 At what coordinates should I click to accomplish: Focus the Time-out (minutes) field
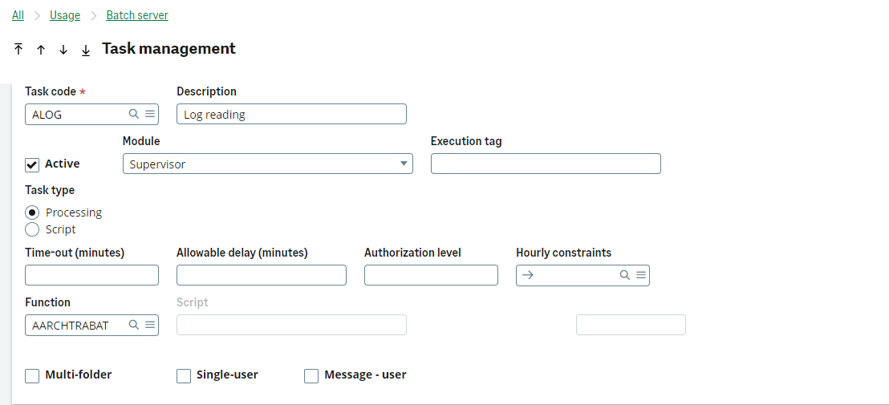point(91,275)
